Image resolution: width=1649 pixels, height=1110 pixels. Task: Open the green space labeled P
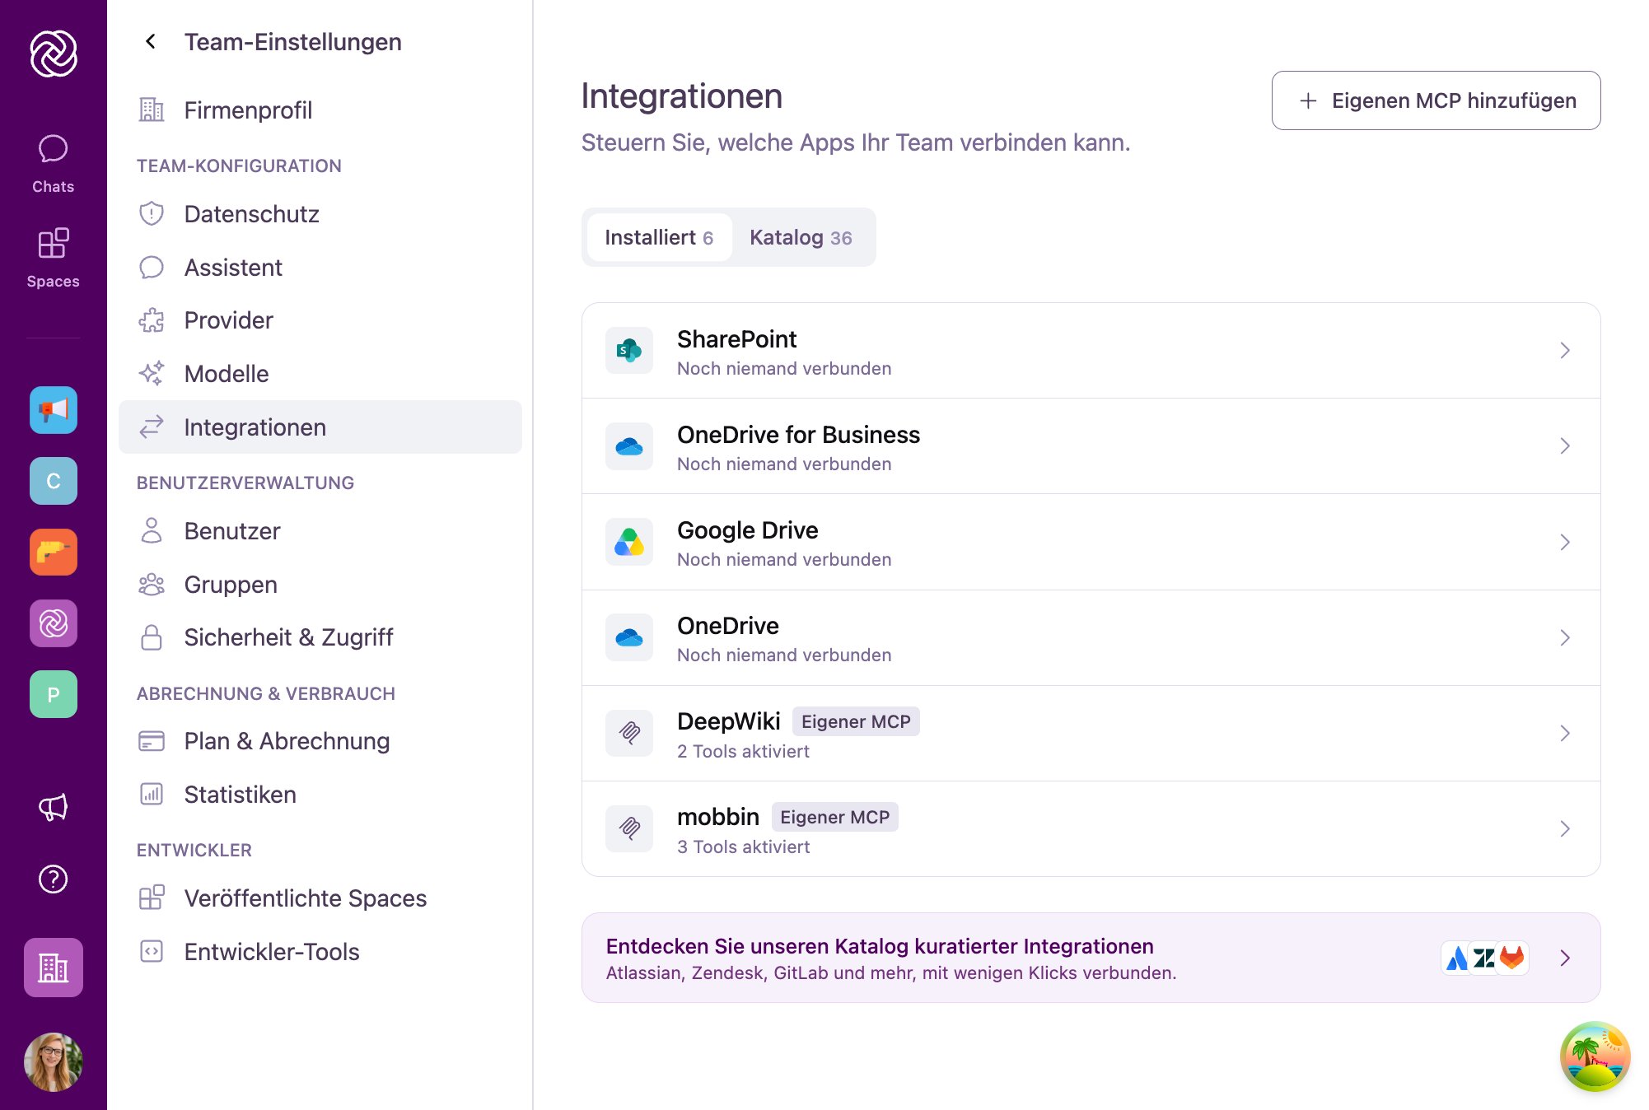point(54,694)
